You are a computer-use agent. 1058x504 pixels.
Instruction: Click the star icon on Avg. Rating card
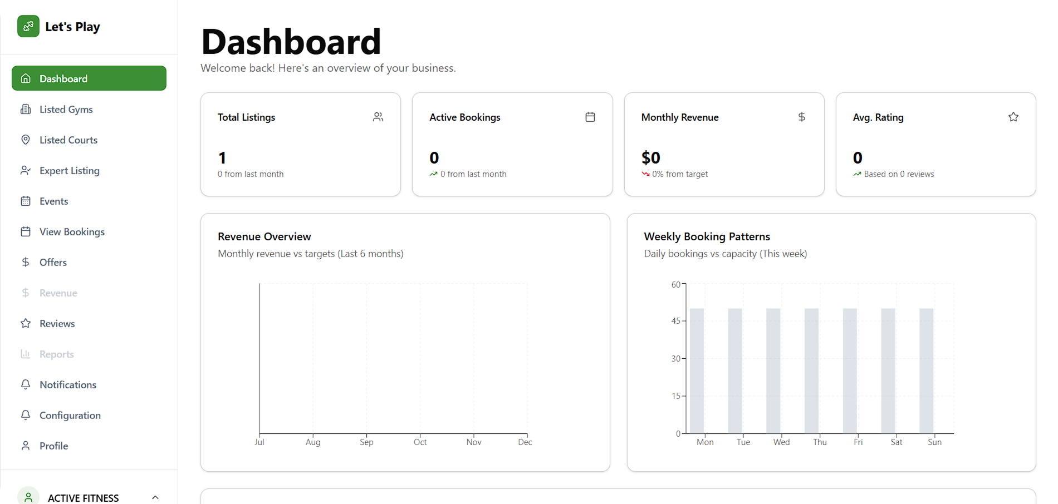[x=1013, y=117]
